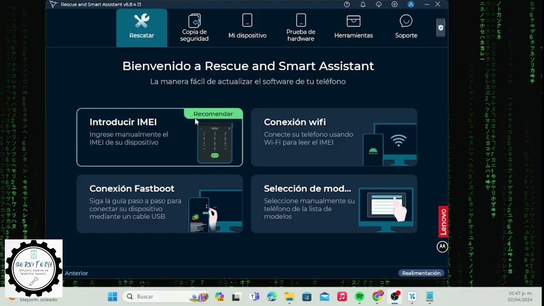Image resolution: width=544 pixels, height=306 pixels.
Task: Open the cloud download center icon
Action: pyautogui.click(x=379, y=4)
